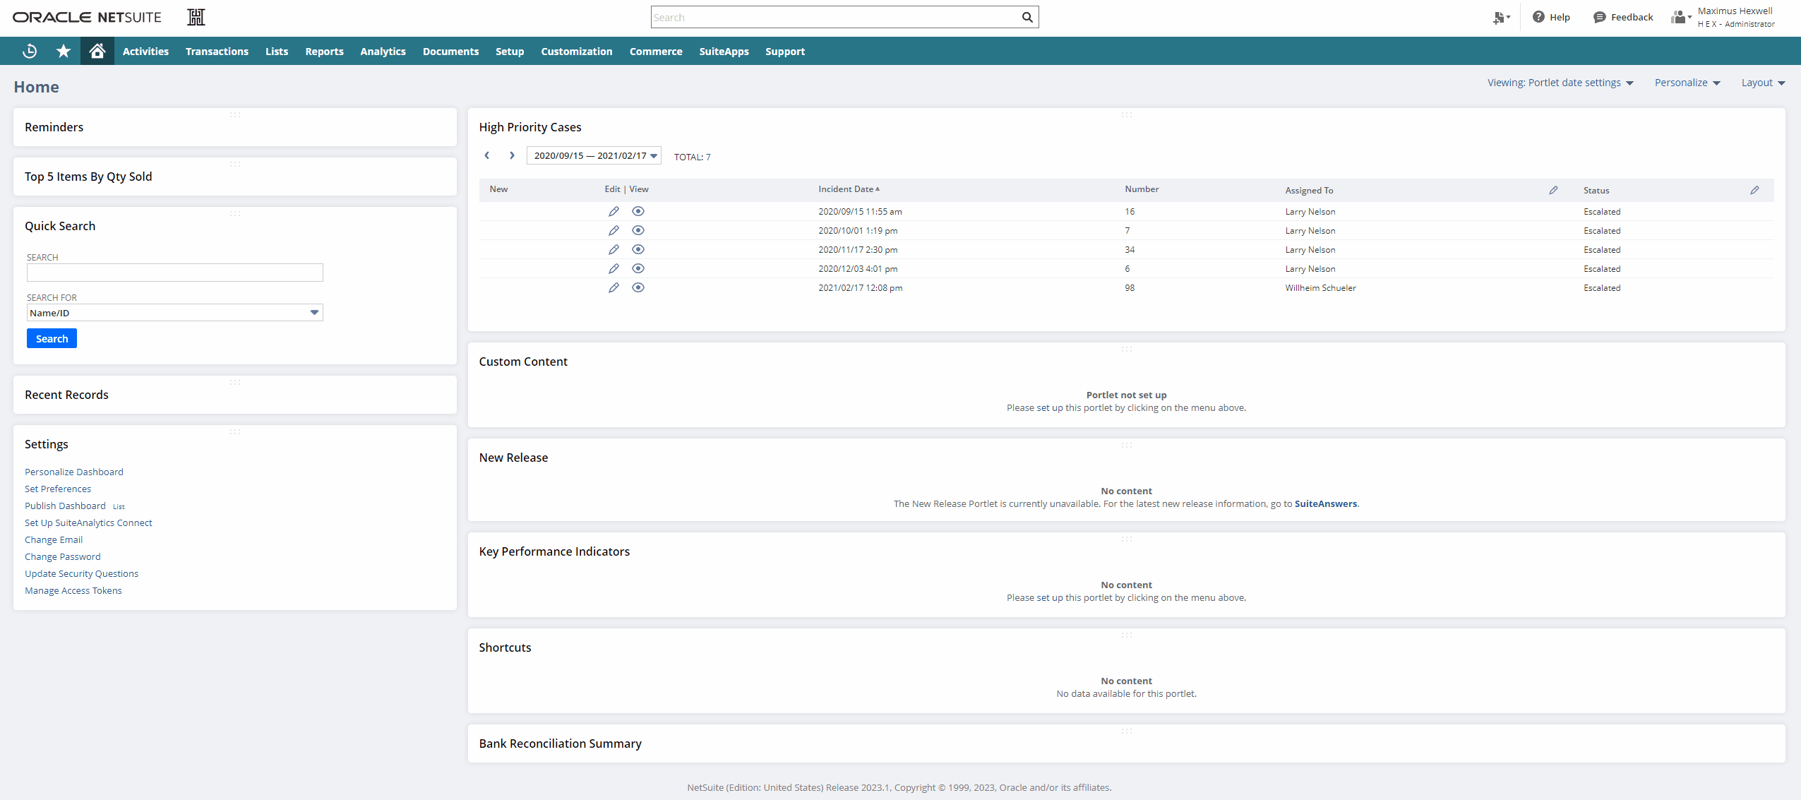Click the Feedback speech bubble icon

tap(1599, 17)
